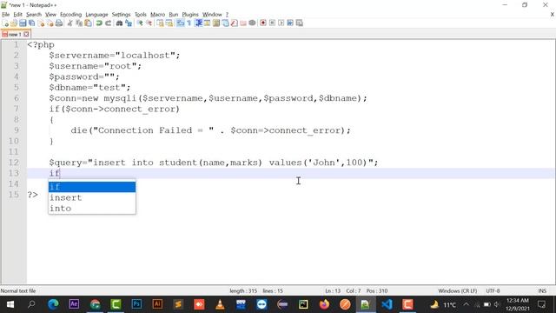Open the Search menu
This screenshot has width=556, height=313.
click(x=34, y=15)
